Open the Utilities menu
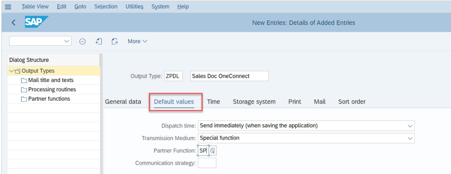Viewport: 451px width, 174px height. [134, 7]
